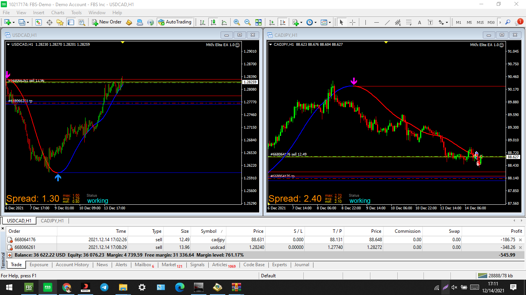Close the Terminal panel with X
Viewport: 526px width, 295px height.
[3, 229]
